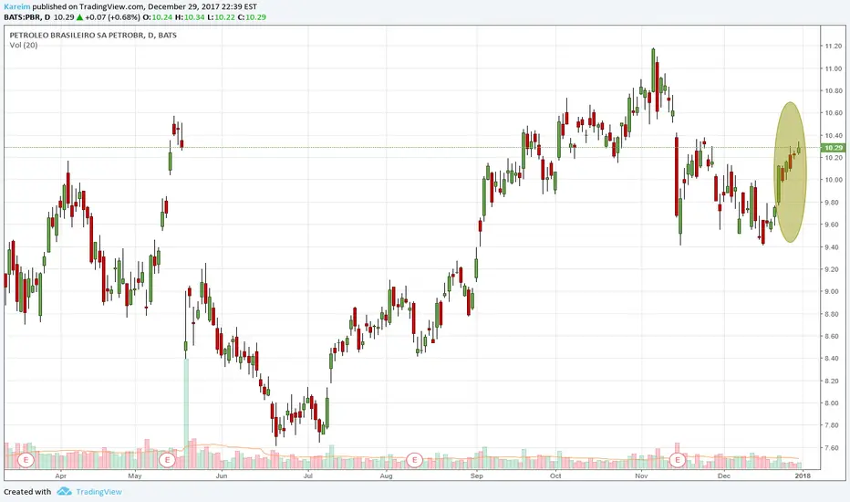Click the TradingView cloud logo icon
Screen dimensions: 850x502
coord(64,492)
